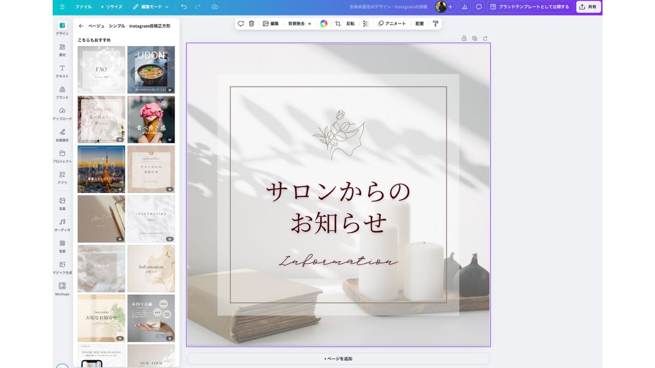The image size is (655, 368).
Task: Go back with panel arrow
Action: (81, 26)
